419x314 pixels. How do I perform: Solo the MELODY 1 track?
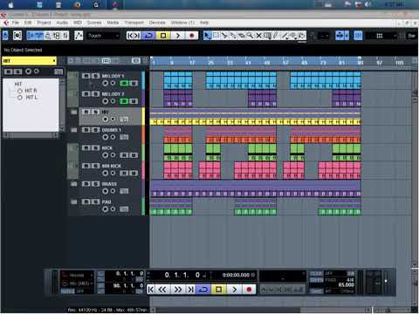coord(95,76)
